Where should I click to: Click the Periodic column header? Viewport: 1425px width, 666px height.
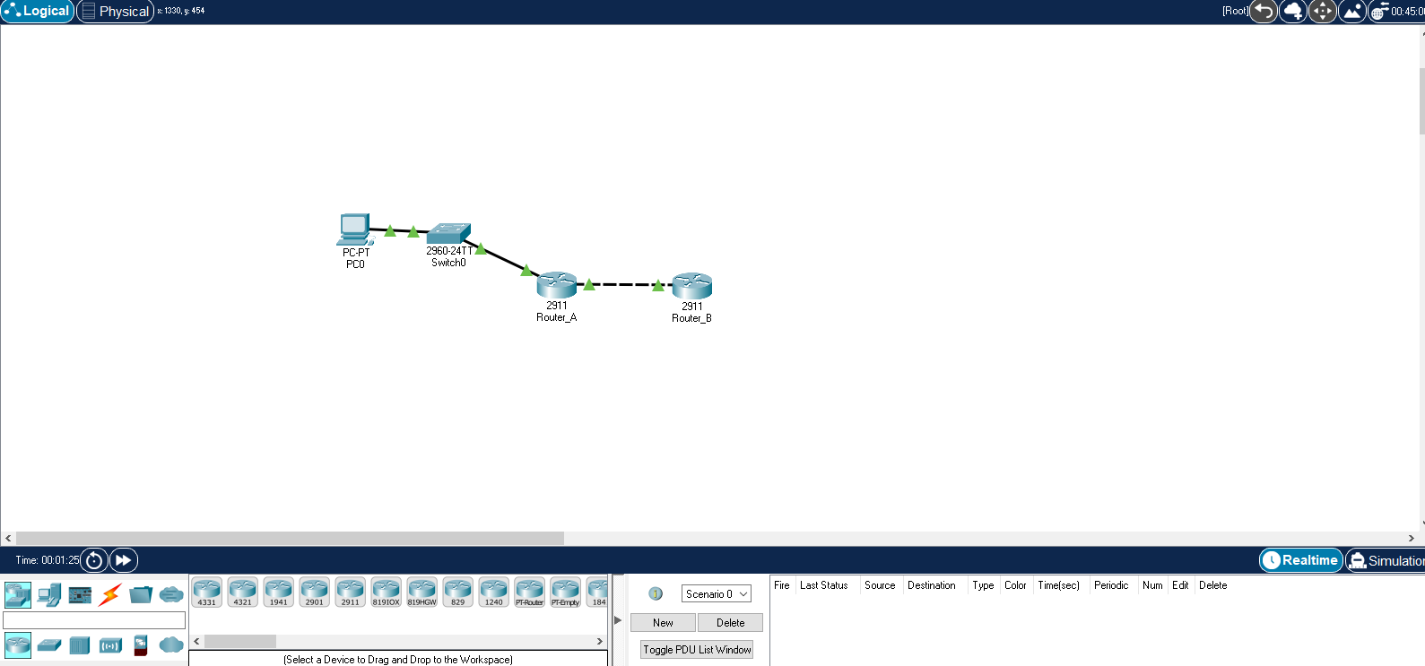(x=1111, y=585)
